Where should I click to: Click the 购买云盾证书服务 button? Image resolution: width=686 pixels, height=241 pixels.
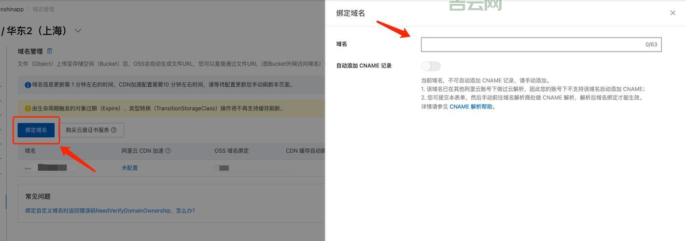pos(92,130)
